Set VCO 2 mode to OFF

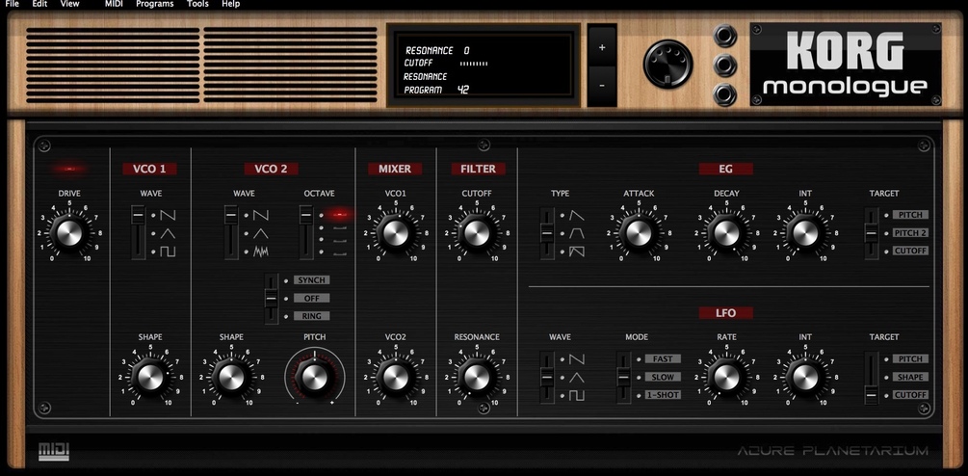point(311,298)
